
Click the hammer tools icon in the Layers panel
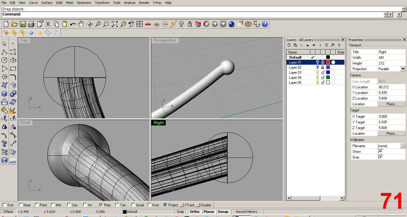[x=333, y=45]
